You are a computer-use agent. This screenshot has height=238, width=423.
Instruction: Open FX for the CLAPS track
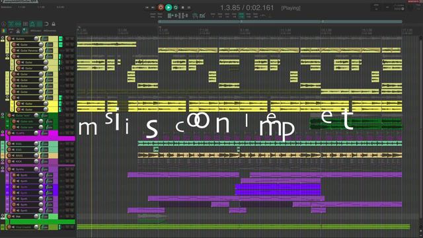click(44, 133)
